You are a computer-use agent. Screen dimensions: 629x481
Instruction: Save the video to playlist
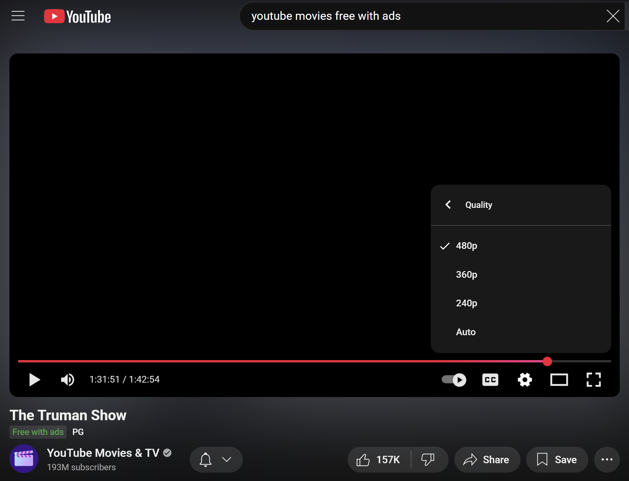[x=557, y=460]
